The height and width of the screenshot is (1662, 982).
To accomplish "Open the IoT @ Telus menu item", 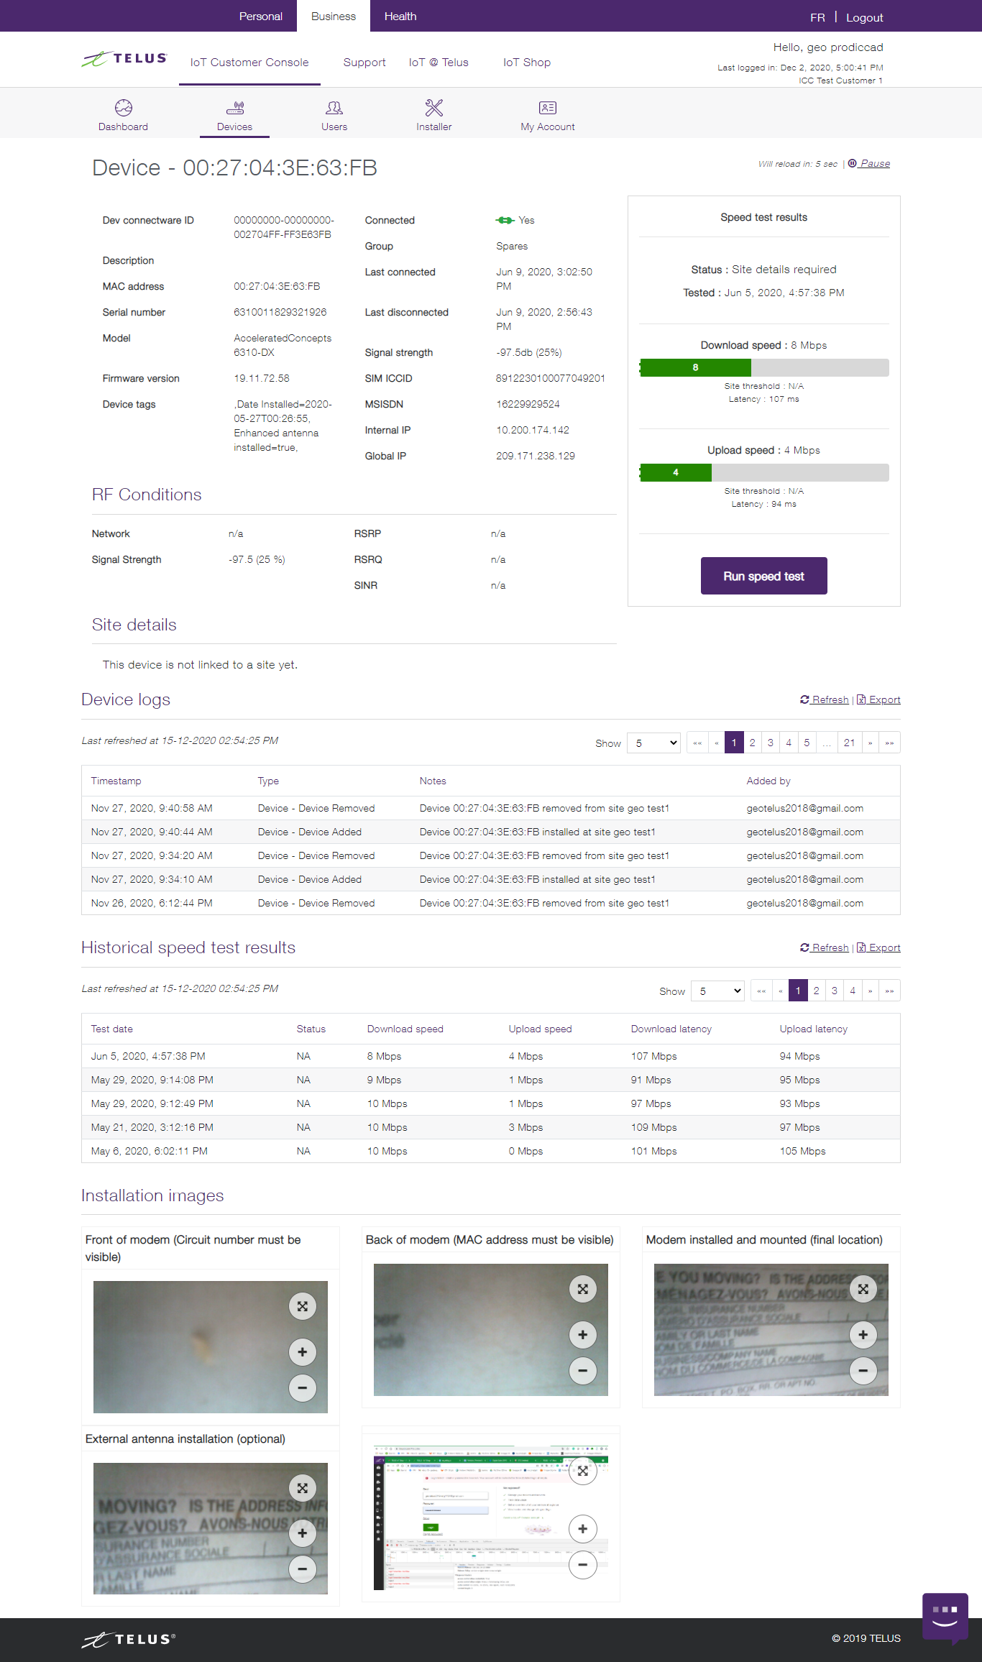I will click(x=439, y=63).
